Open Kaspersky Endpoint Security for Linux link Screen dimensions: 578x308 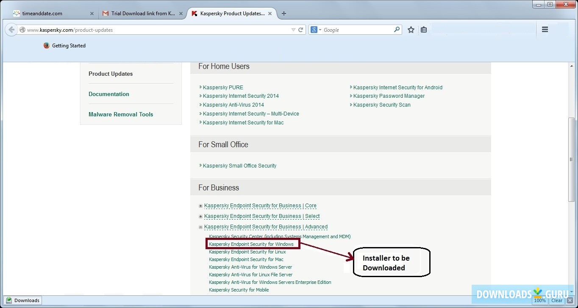click(247, 252)
